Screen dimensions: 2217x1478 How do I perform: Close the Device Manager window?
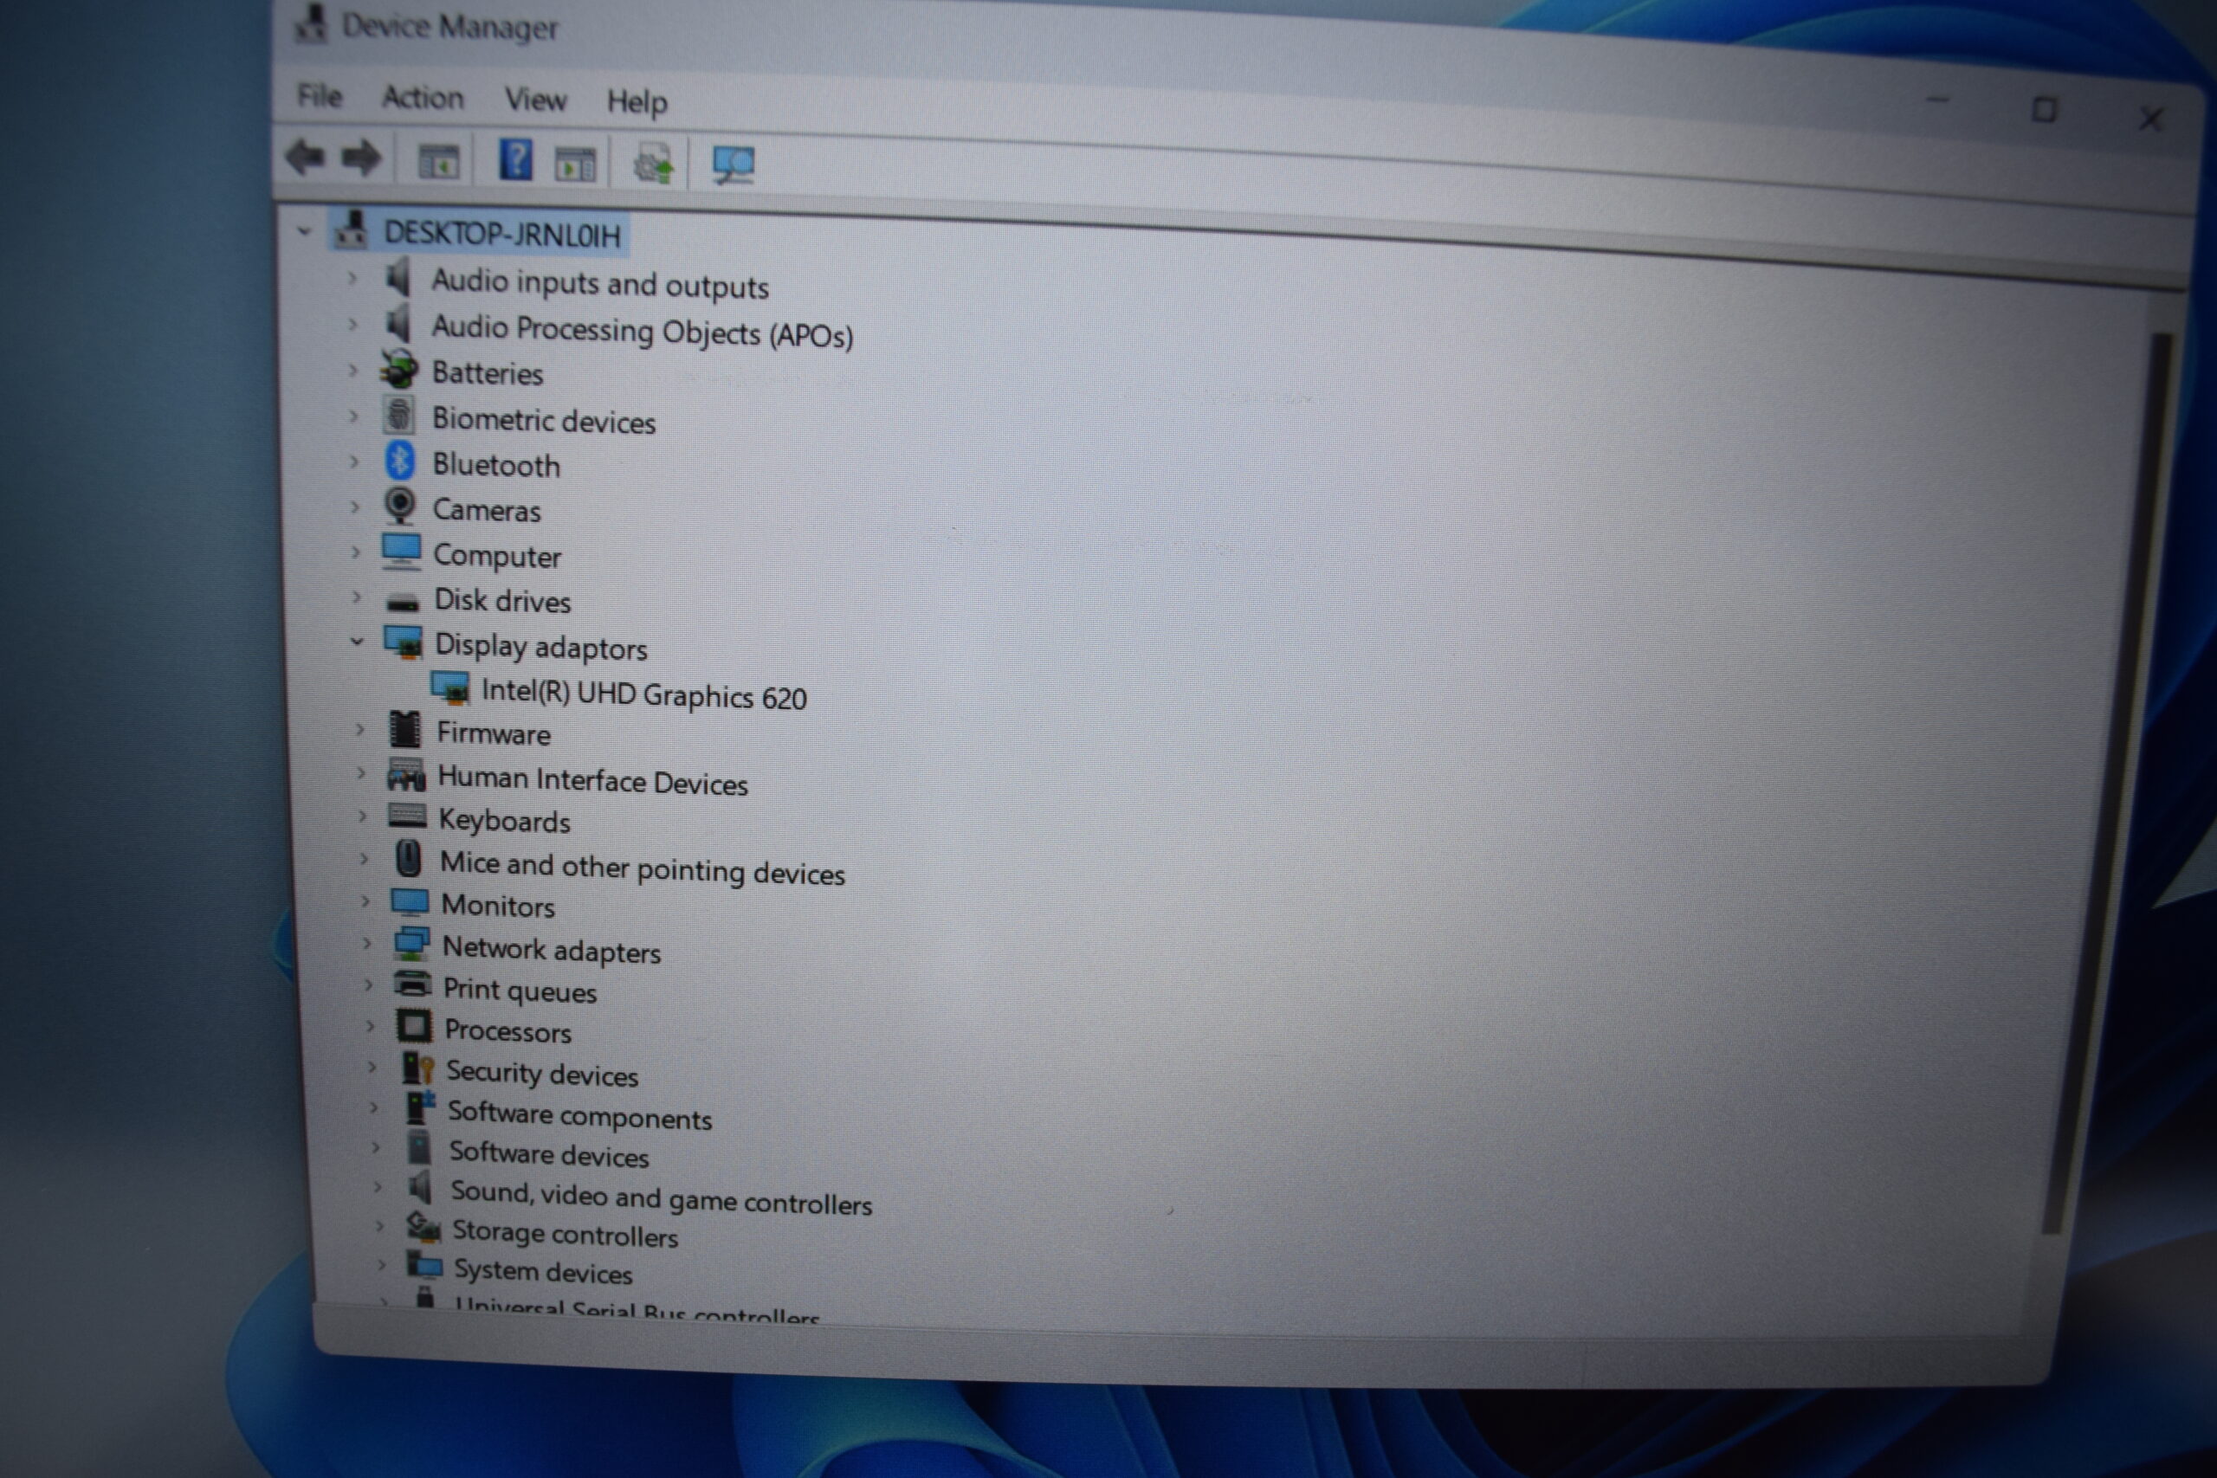tap(2150, 118)
